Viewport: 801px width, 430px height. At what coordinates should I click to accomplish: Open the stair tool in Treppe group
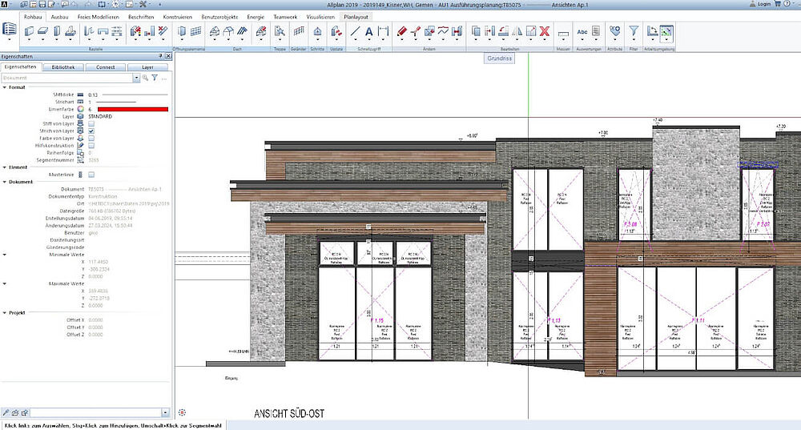pyautogui.click(x=280, y=32)
